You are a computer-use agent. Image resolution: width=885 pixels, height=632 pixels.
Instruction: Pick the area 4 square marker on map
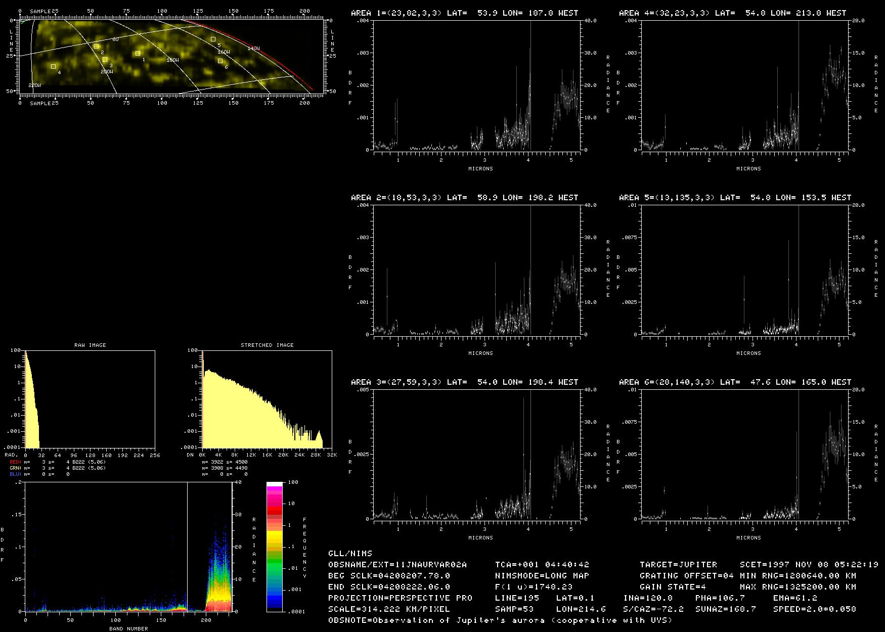[x=53, y=66]
